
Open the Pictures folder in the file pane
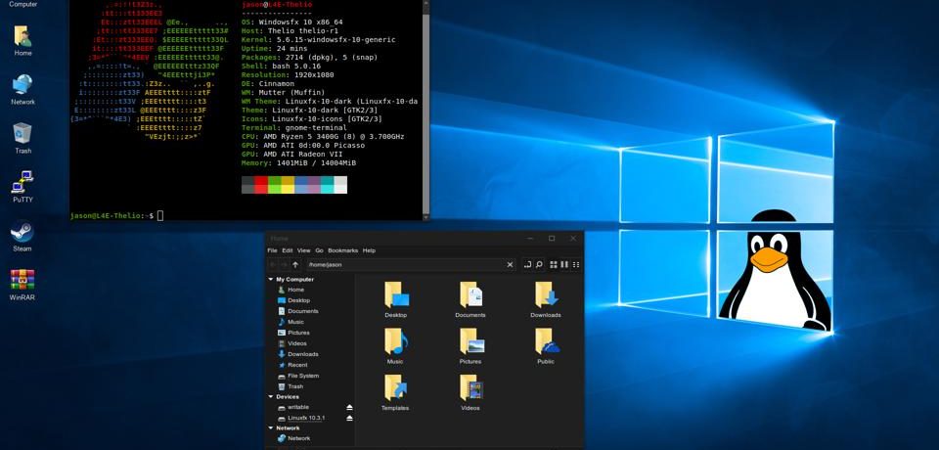pyautogui.click(x=470, y=345)
